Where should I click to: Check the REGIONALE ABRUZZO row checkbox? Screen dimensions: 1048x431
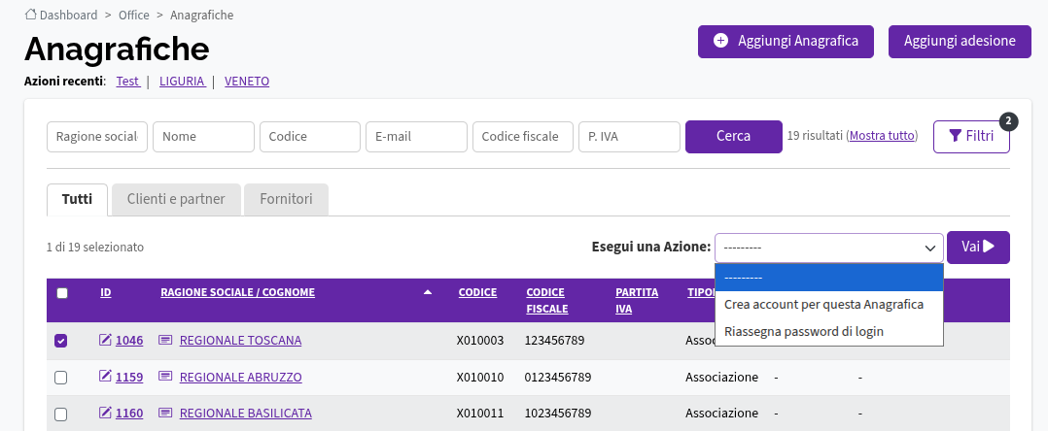click(x=61, y=378)
